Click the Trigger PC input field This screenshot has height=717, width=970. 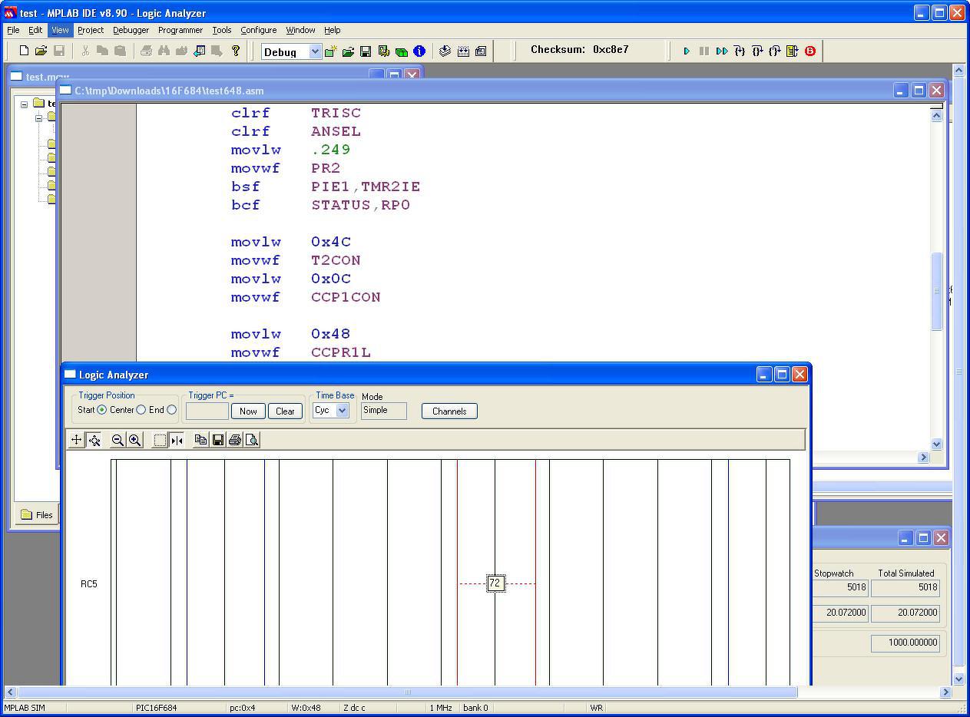(207, 411)
